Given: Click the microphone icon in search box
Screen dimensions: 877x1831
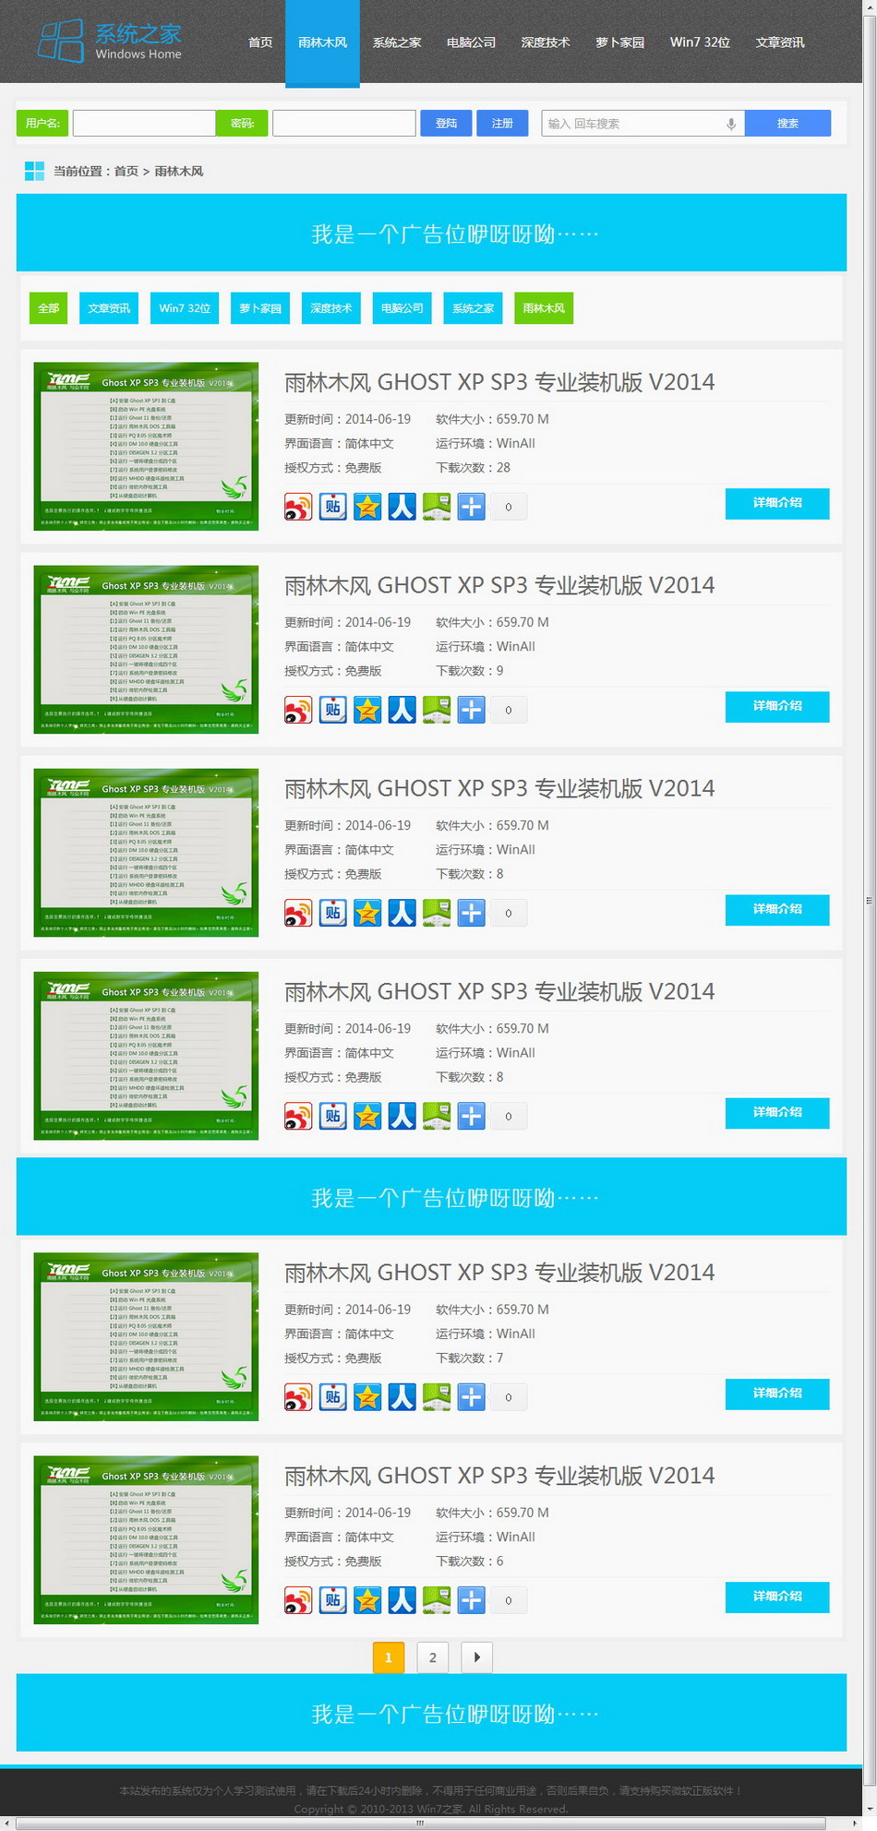Looking at the screenshot, I should tap(731, 124).
